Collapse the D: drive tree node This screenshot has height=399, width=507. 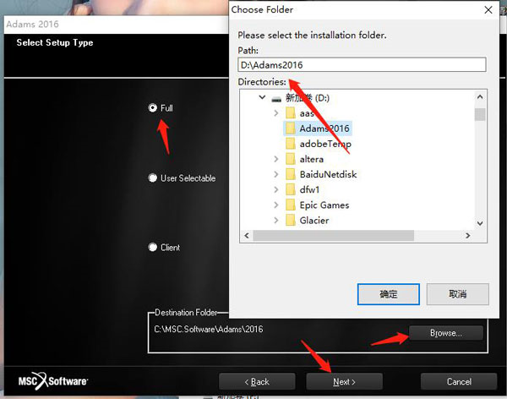[x=262, y=97]
